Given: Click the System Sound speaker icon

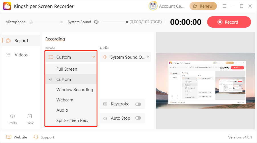Looking at the screenshot, I should 96,22.
